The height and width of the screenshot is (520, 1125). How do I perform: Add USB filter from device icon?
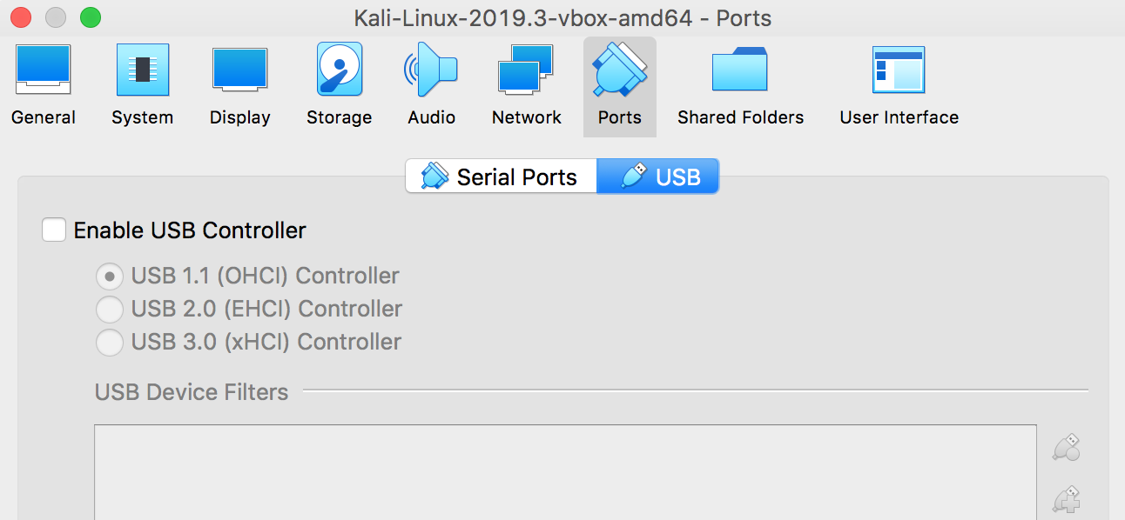pyautogui.click(x=1067, y=499)
